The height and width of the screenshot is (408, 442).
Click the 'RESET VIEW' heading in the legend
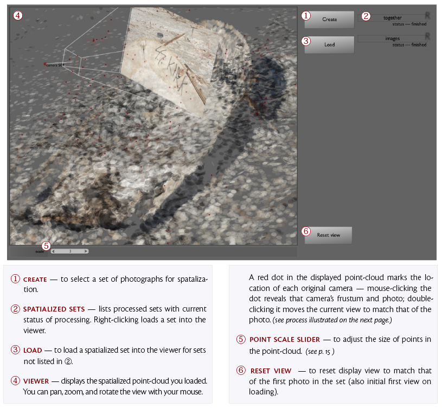click(271, 371)
